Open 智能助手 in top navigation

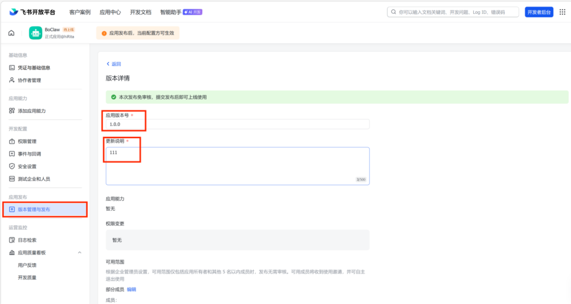171,12
